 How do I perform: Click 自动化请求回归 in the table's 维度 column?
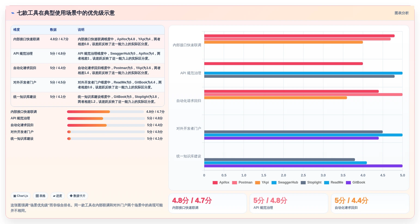(25, 68)
